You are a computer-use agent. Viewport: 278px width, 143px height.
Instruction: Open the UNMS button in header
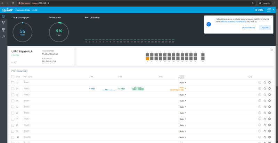[259, 10]
